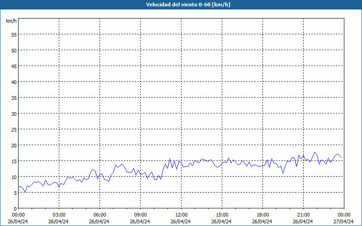Select the 40 value on the y-axis
The image size is (362, 226).
14,82
